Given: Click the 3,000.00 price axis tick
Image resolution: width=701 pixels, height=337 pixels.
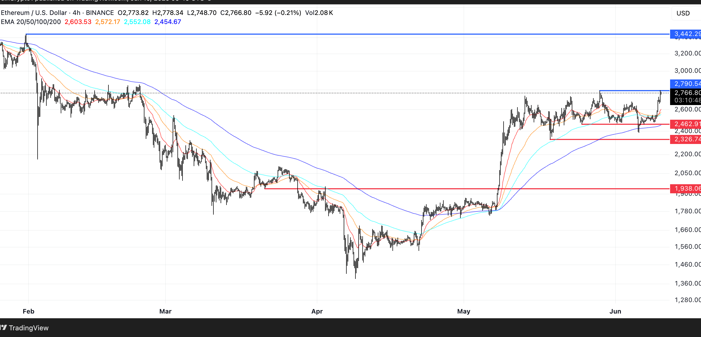Looking at the screenshot, I should point(687,71).
